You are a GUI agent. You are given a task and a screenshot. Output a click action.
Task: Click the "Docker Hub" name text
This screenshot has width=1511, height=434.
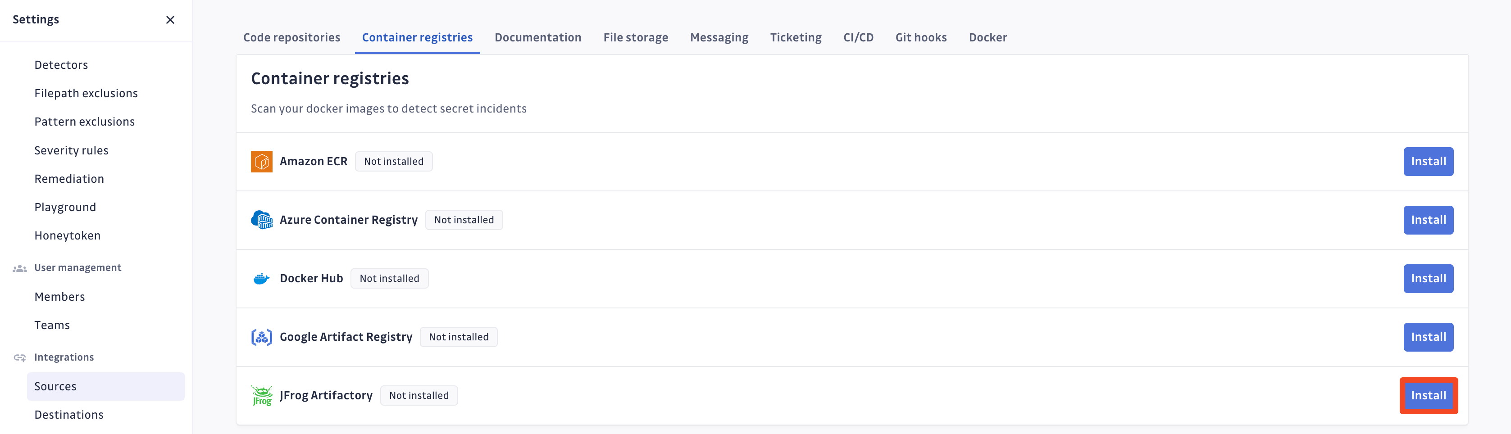pyautogui.click(x=311, y=279)
